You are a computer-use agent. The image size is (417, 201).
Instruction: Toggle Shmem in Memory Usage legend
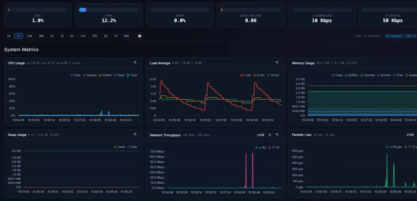[384, 75]
